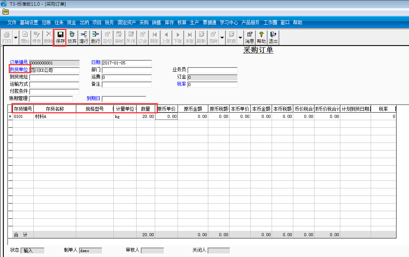Click the 删行 (Delete row) icon

pyautogui.click(x=96, y=38)
